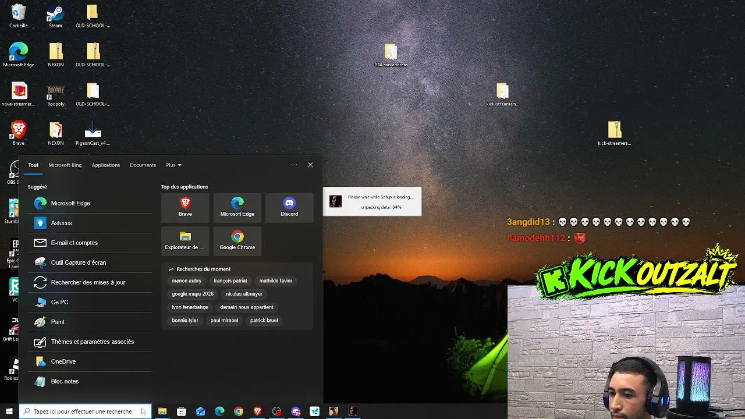Open Microsoft Edge tile in Top des applications
The image size is (745, 419).
pos(237,207)
